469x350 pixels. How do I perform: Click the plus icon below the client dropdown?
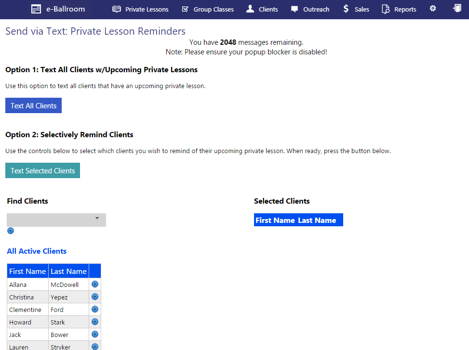click(10, 231)
